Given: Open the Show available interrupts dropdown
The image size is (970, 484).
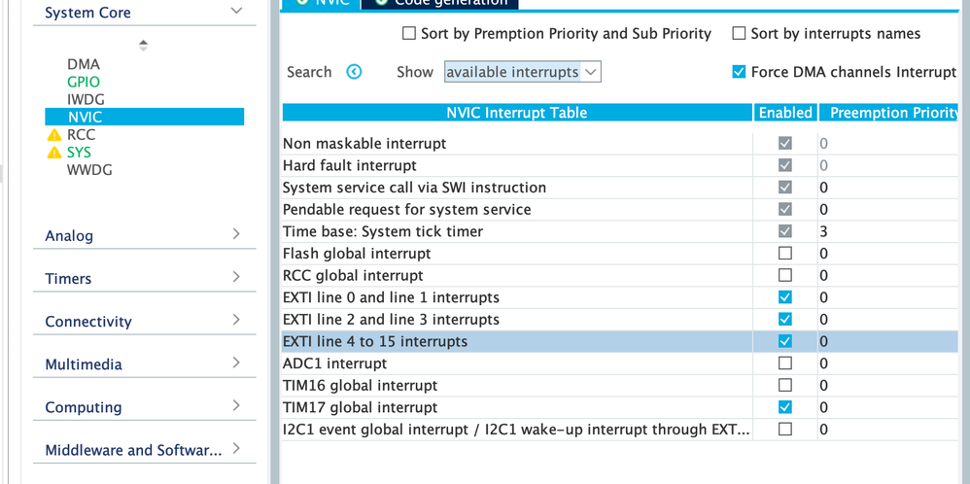Looking at the screenshot, I should click(x=523, y=72).
